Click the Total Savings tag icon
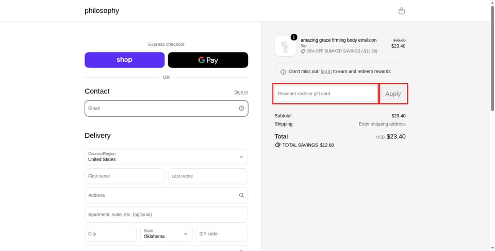The image size is (495, 251). pyautogui.click(x=277, y=145)
